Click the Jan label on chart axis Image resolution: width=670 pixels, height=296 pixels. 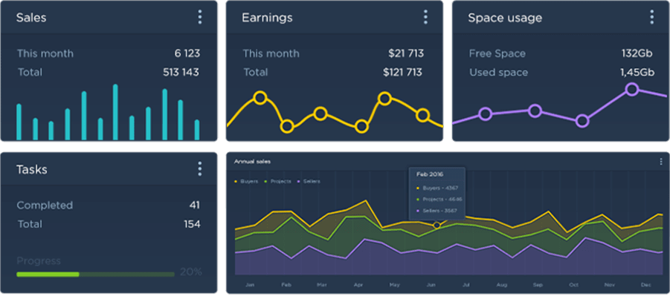point(251,284)
